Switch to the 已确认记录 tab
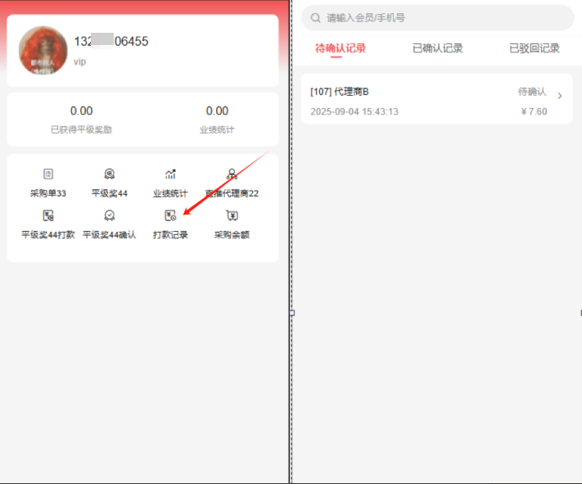 (437, 48)
